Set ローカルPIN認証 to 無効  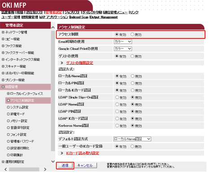(x=132, y=83)
